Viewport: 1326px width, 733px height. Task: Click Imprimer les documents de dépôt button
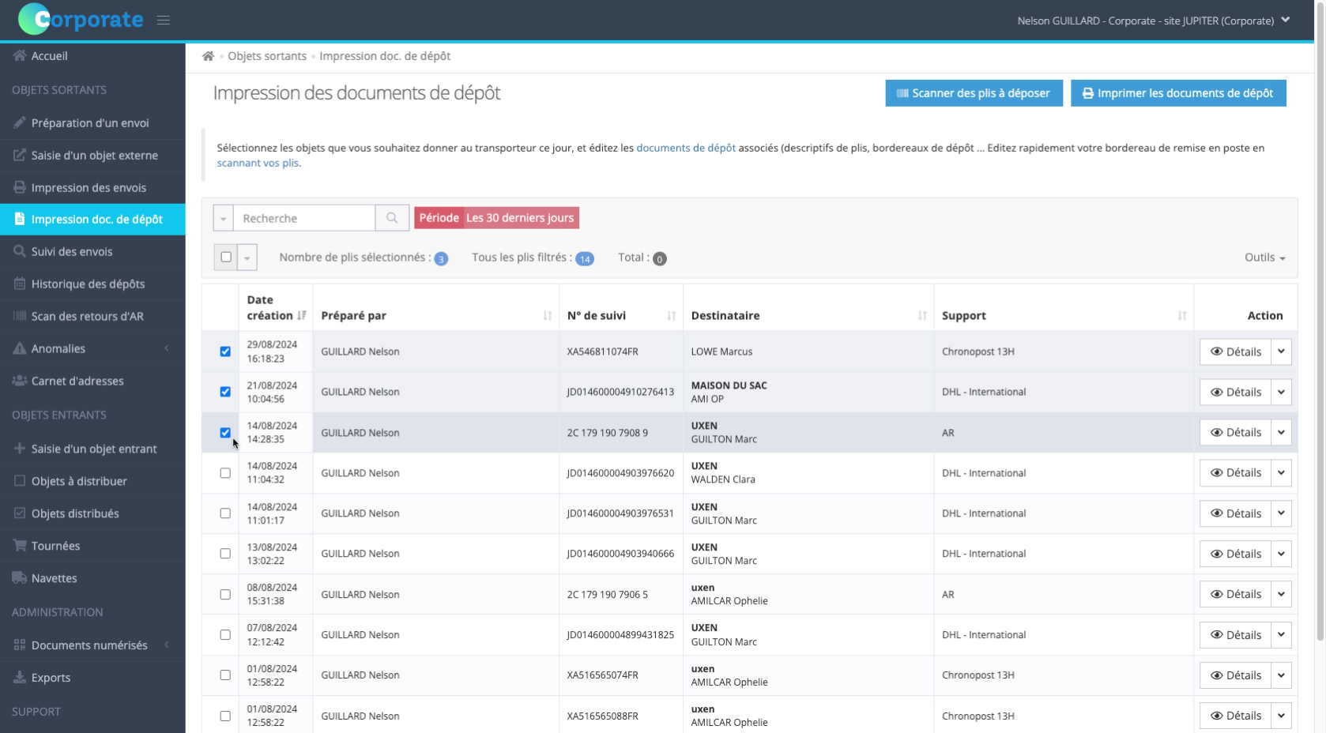tap(1178, 93)
